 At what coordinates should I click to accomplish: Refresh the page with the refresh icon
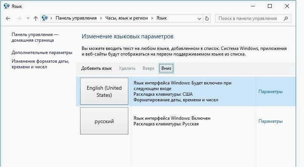click(207, 18)
